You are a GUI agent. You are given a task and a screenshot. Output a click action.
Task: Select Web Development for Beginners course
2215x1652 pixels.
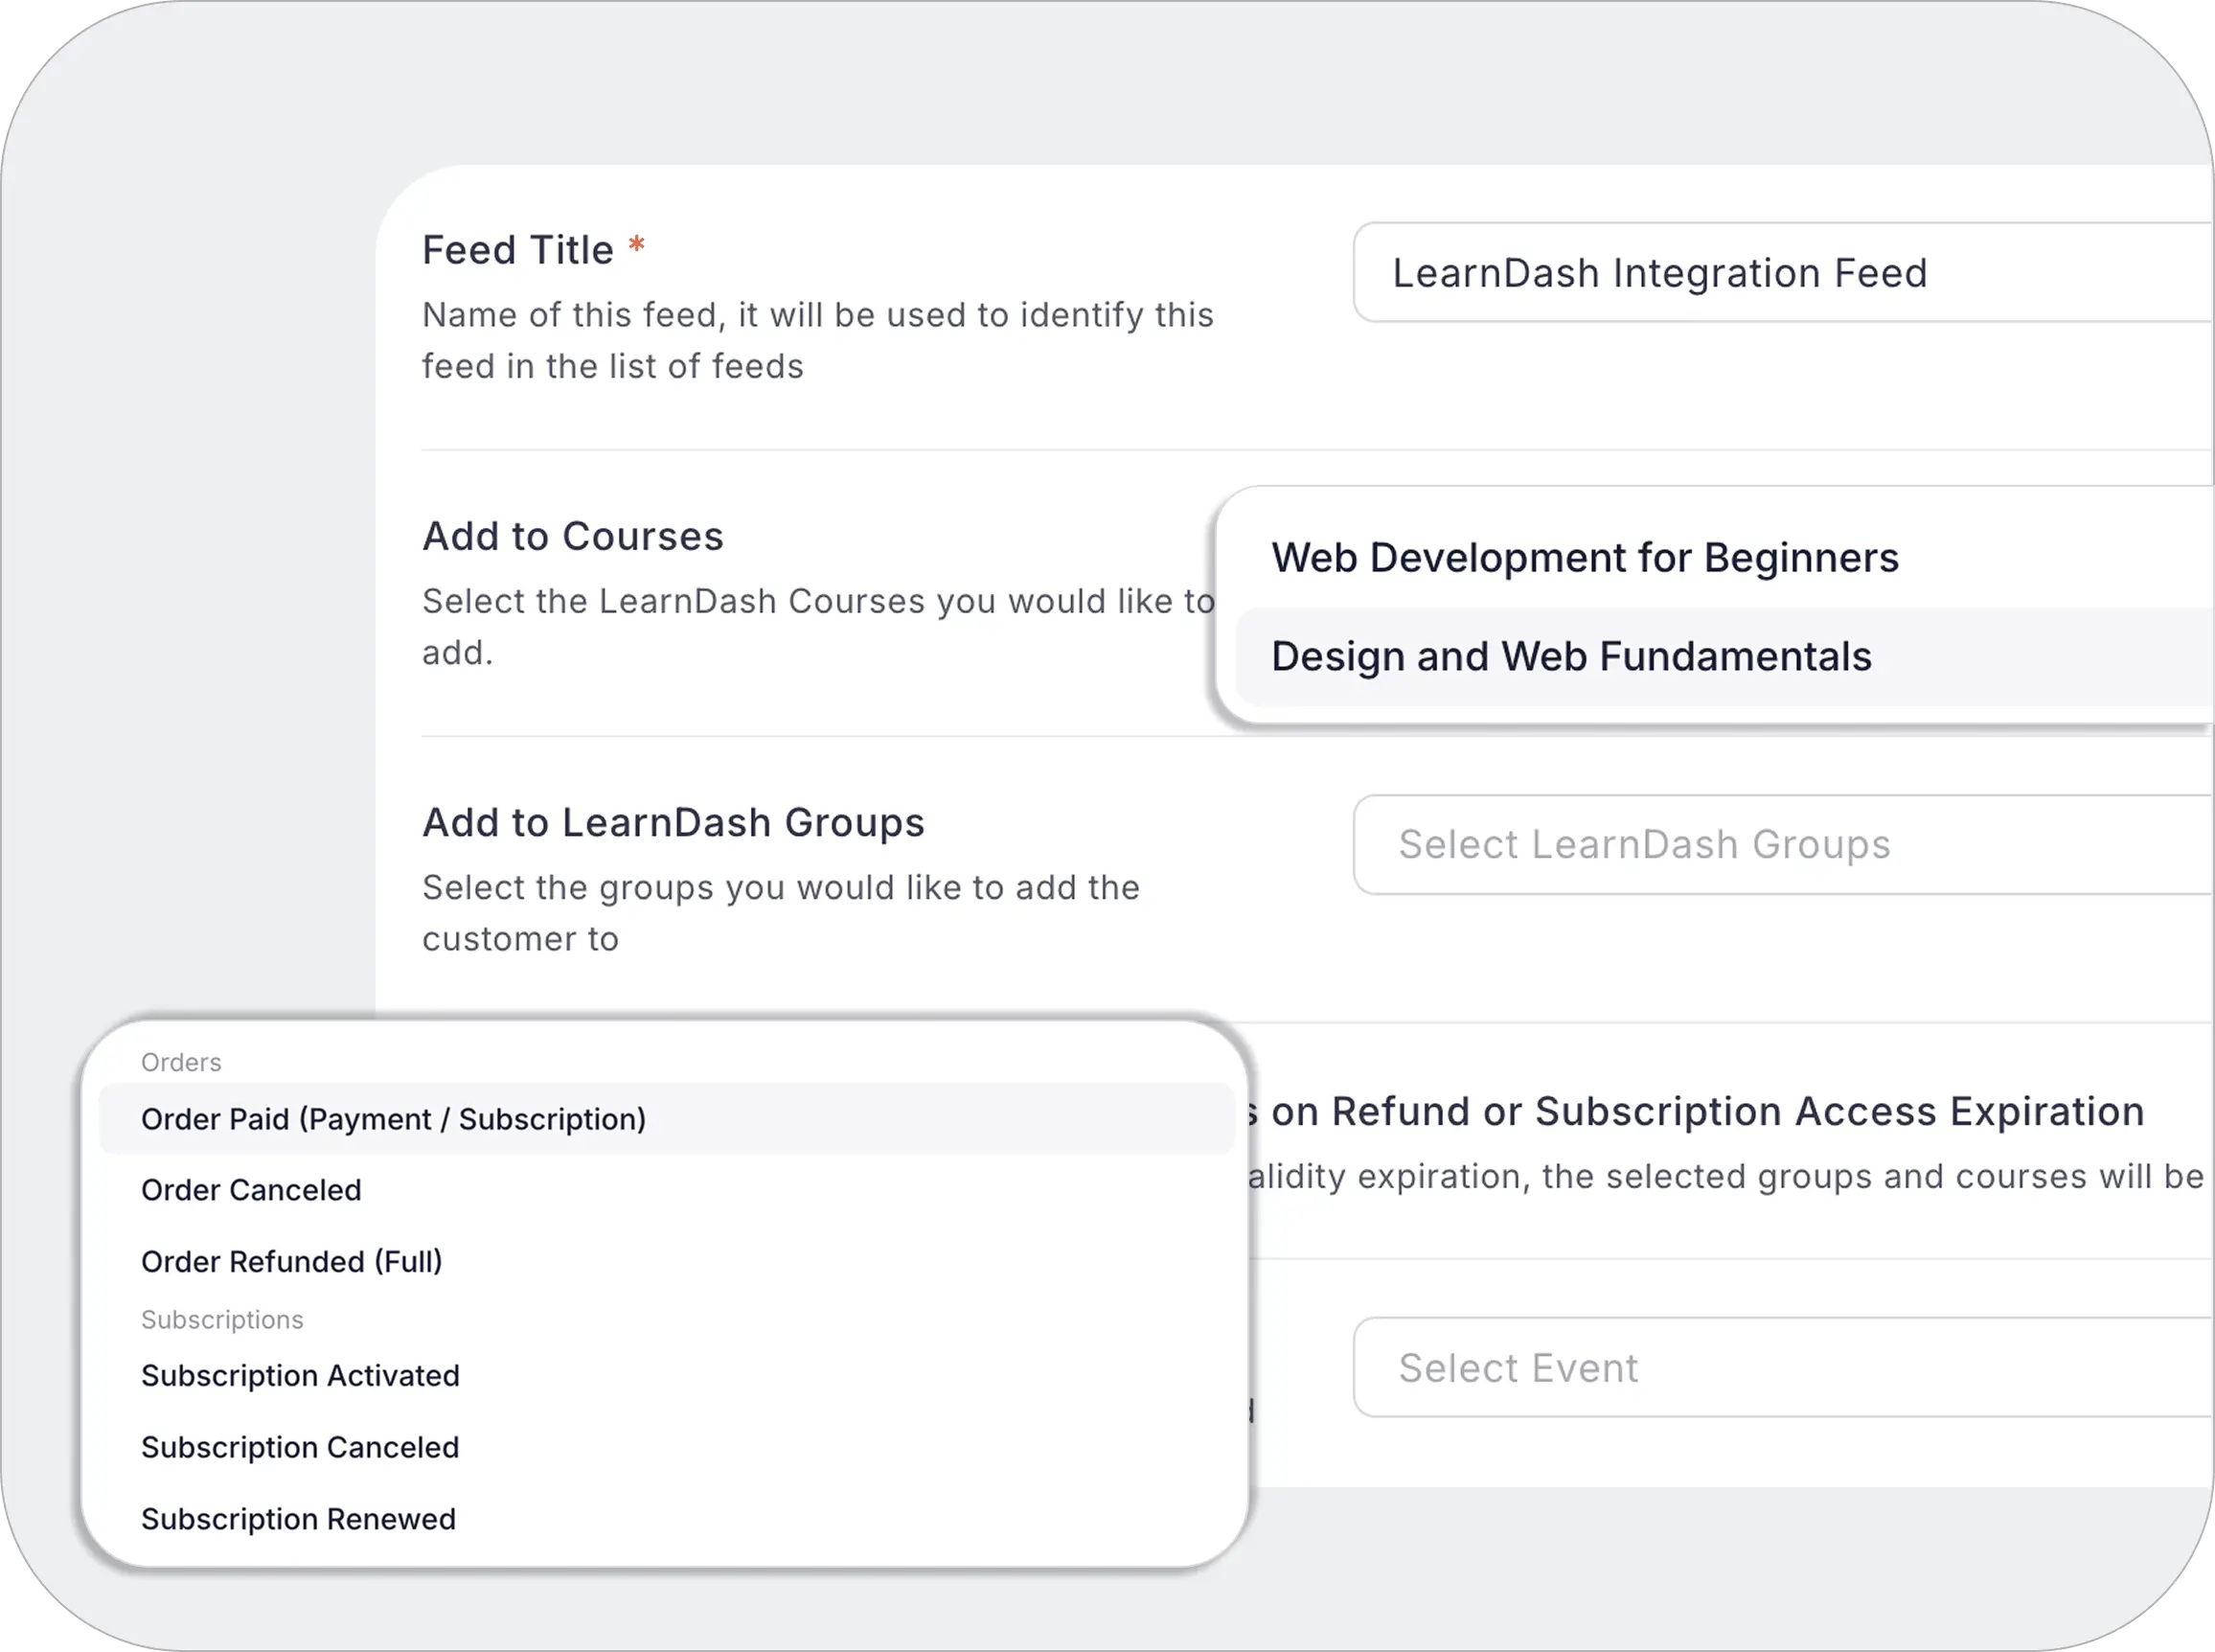click(1585, 558)
